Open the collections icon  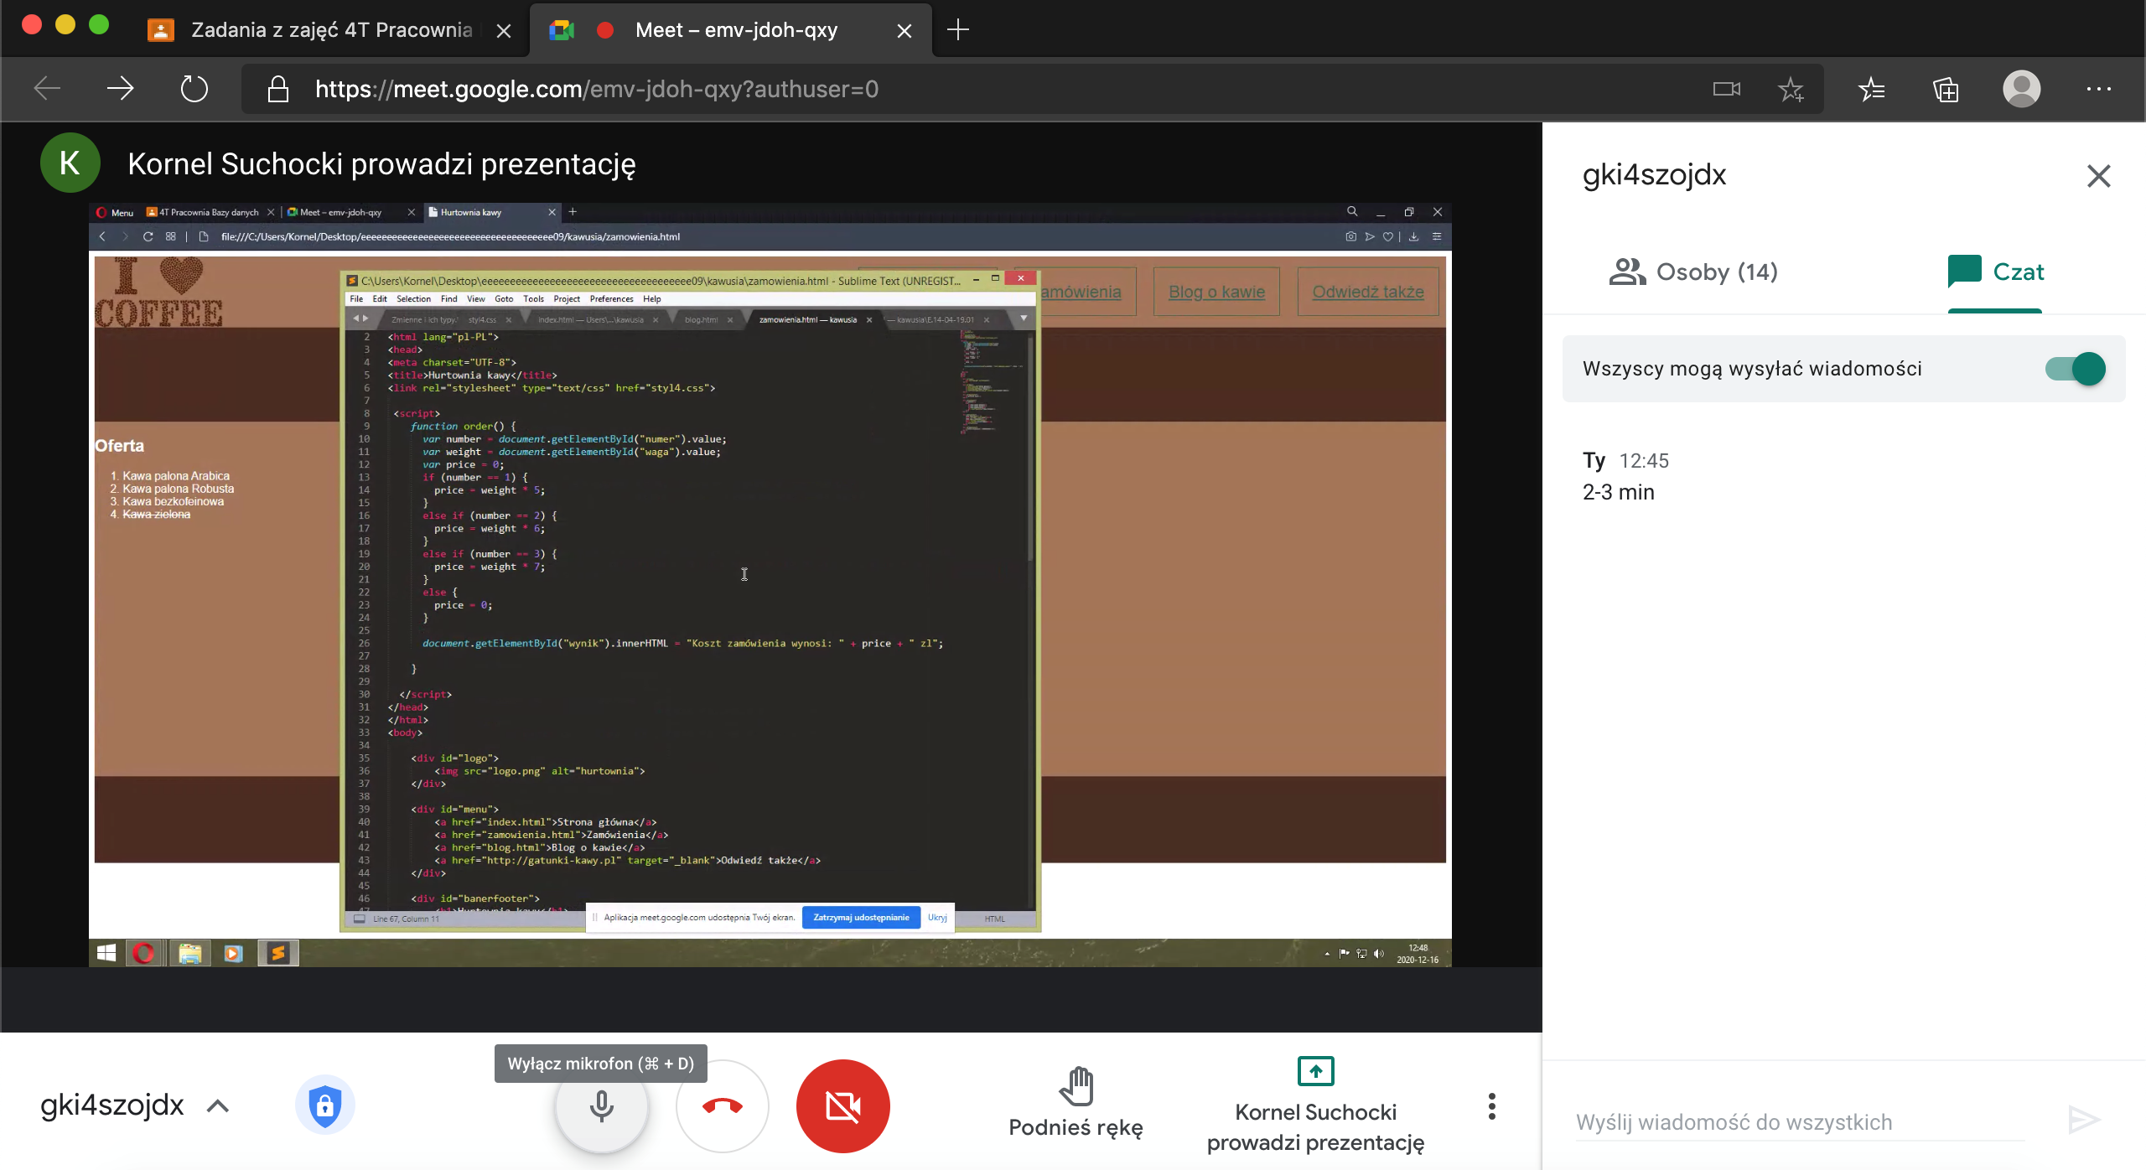pyautogui.click(x=1945, y=89)
